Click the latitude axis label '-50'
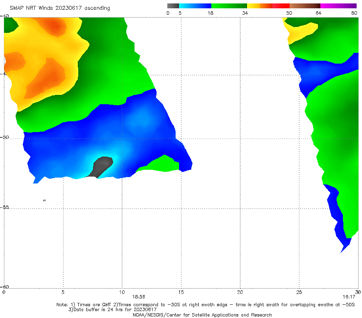Viewport: 362px width, 318px height. pyautogui.click(x=4, y=137)
